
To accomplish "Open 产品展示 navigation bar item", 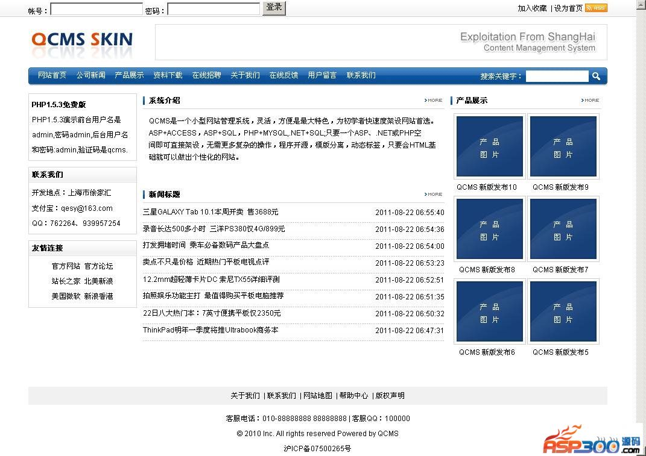I will click(129, 75).
